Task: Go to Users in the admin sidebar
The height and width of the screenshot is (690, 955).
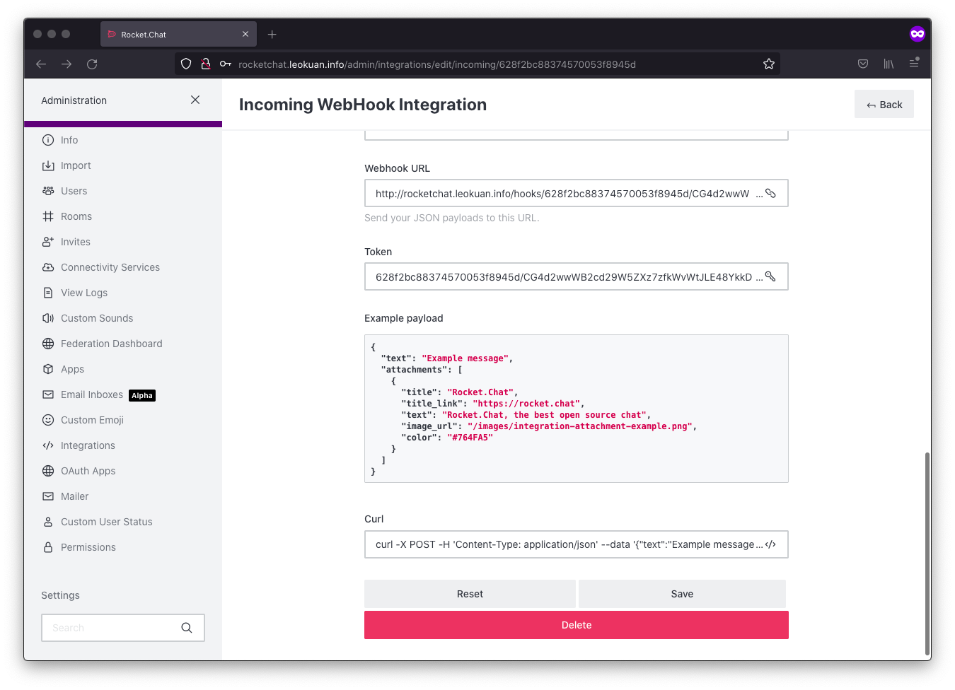Action: click(74, 191)
